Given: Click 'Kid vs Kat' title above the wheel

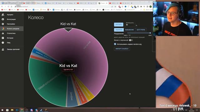Looking at the screenshot, I should pos(68,24).
